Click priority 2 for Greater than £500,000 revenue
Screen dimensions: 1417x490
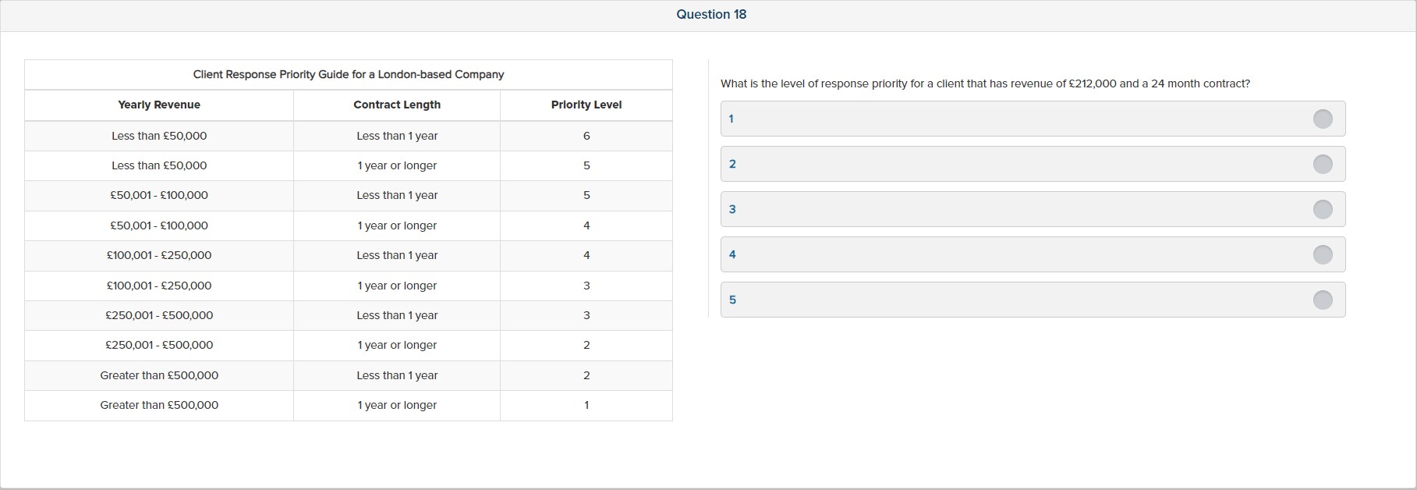coord(586,375)
